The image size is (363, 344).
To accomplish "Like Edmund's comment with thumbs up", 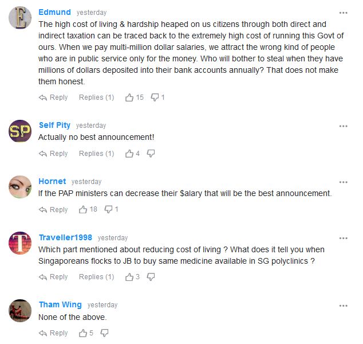I will (129, 97).
